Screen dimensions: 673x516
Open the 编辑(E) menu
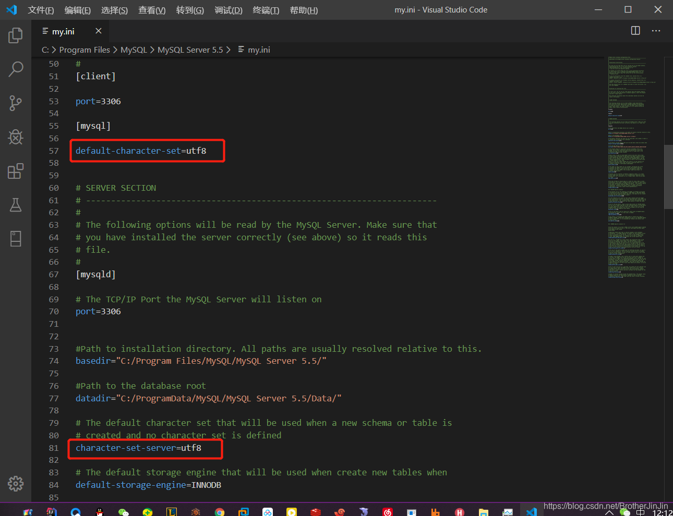click(x=78, y=10)
